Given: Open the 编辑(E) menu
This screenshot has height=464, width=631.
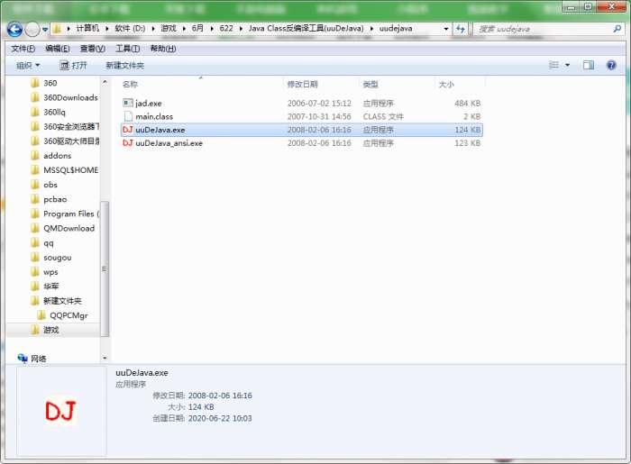Looking at the screenshot, I should coord(57,49).
